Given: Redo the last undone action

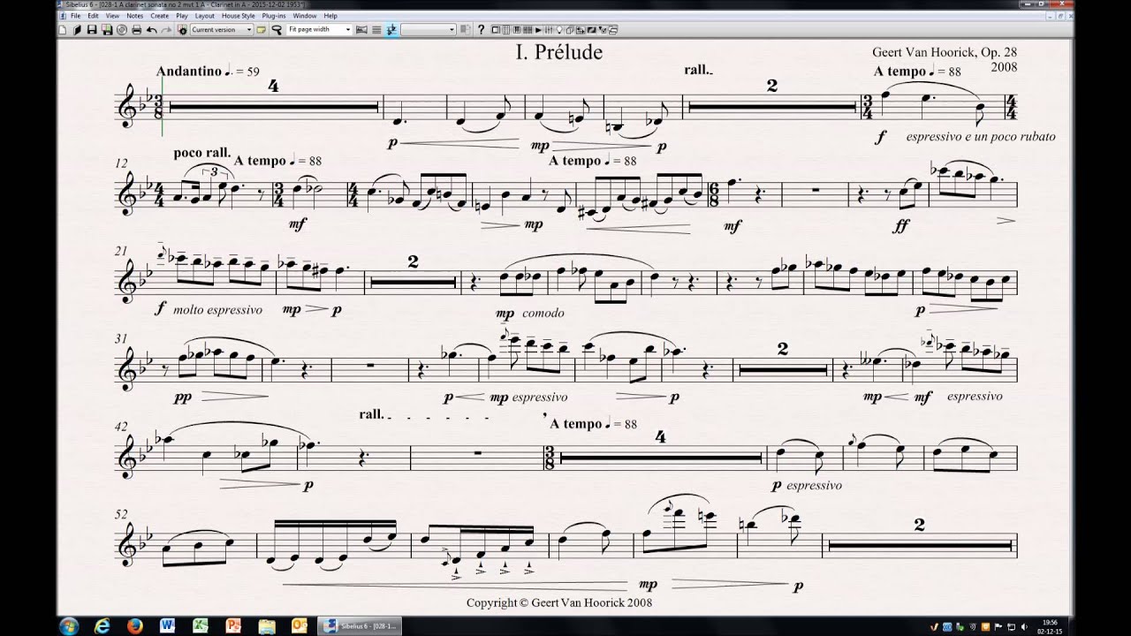Looking at the screenshot, I should pos(167,29).
